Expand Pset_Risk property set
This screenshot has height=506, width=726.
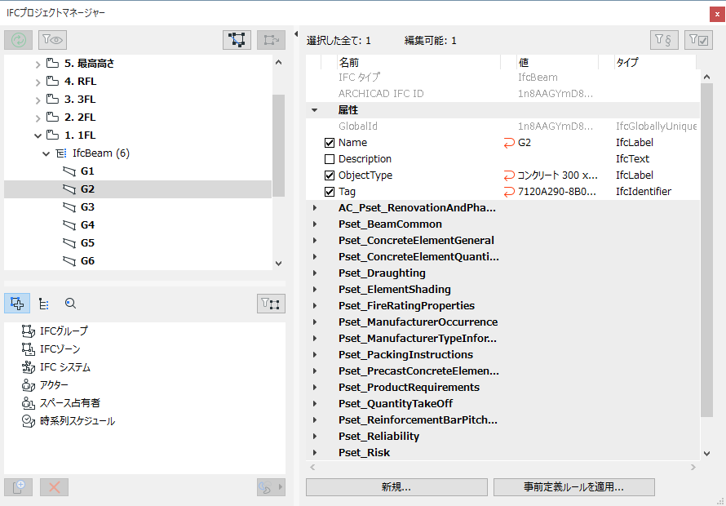coord(315,453)
